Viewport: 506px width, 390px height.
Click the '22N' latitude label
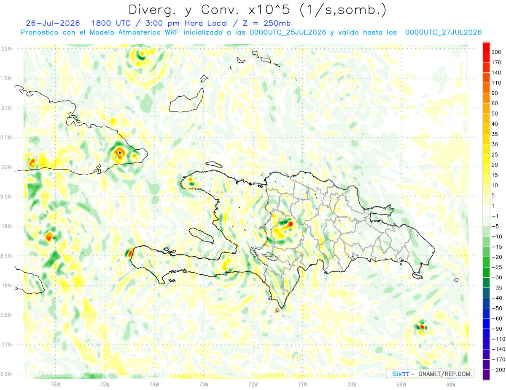(x=7, y=49)
